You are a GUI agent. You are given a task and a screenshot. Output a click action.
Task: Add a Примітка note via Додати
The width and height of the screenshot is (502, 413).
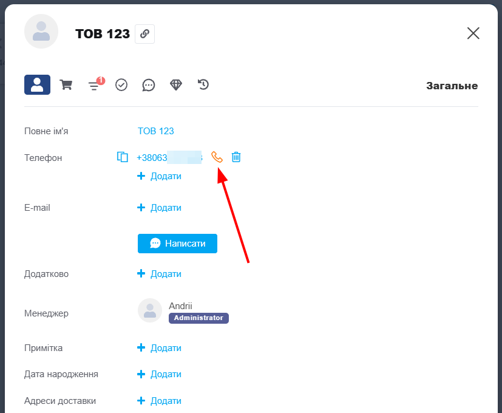tap(160, 348)
